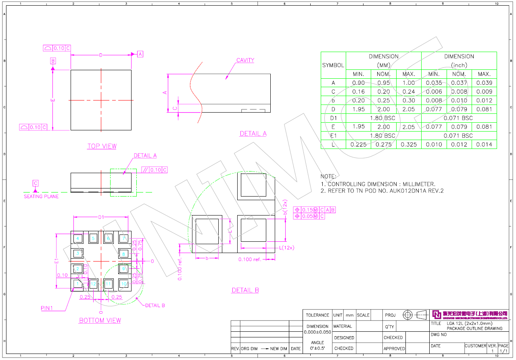Click the projection symbol in the title block
The image size is (516, 360).
click(414, 315)
